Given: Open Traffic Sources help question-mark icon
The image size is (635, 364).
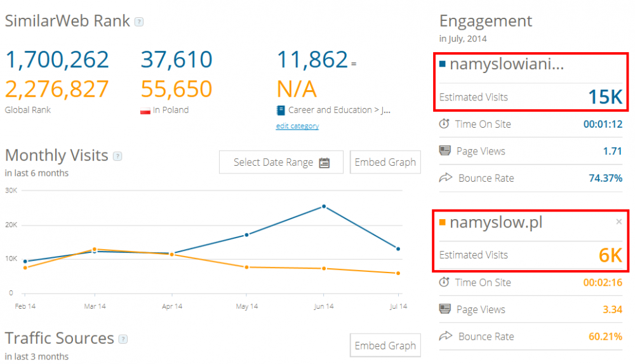Looking at the screenshot, I should click(123, 339).
